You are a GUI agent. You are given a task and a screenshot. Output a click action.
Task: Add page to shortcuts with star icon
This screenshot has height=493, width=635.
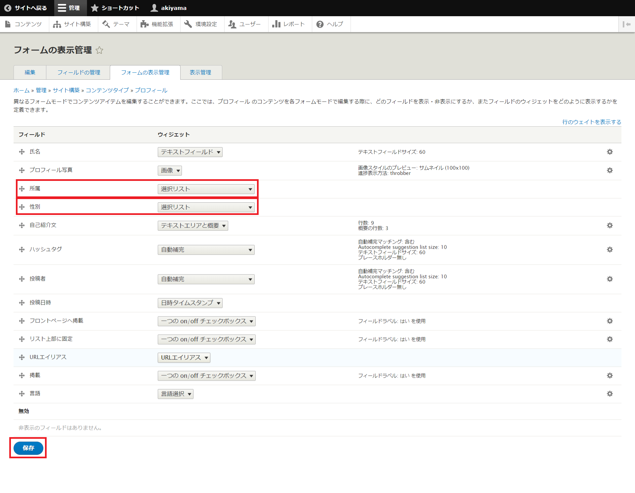point(99,50)
